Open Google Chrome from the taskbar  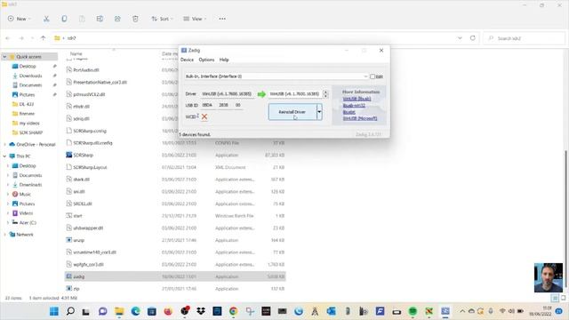point(233,311)
